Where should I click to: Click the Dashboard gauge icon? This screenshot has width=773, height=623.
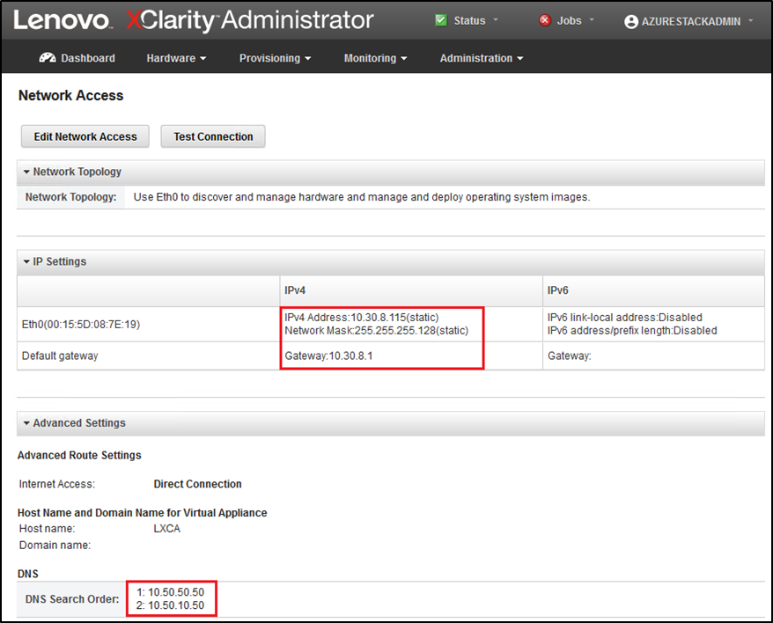pos(48,58)
